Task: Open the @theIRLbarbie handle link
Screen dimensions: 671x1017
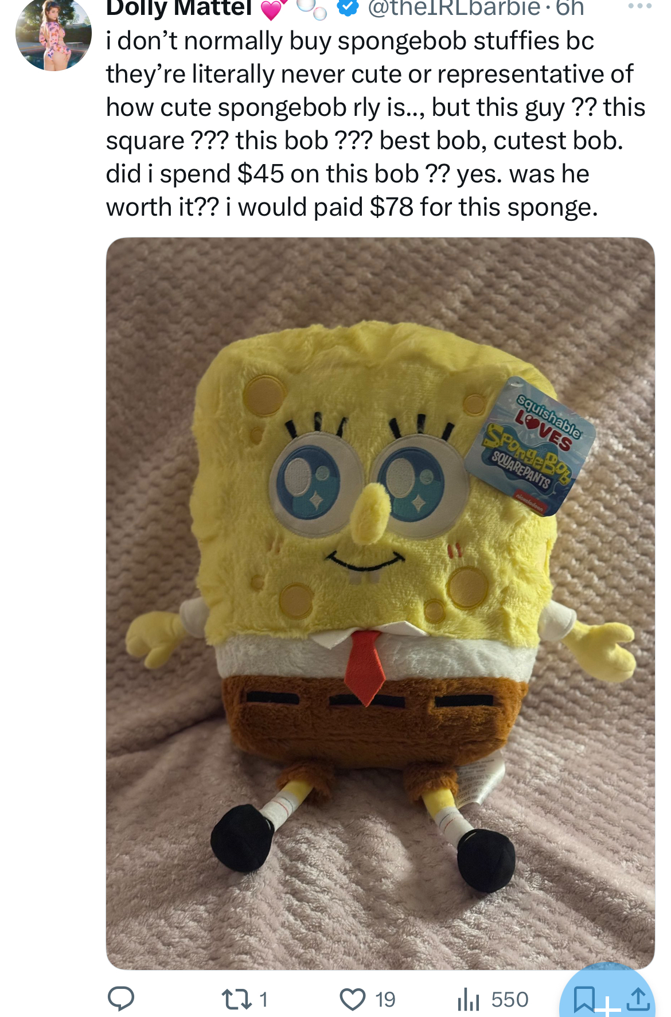Action: click(453, 8)
